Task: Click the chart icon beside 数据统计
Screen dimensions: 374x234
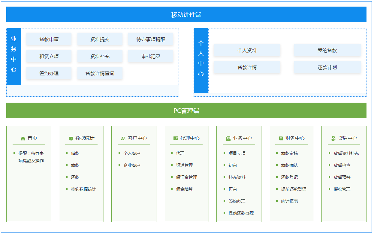Action: 71,139
